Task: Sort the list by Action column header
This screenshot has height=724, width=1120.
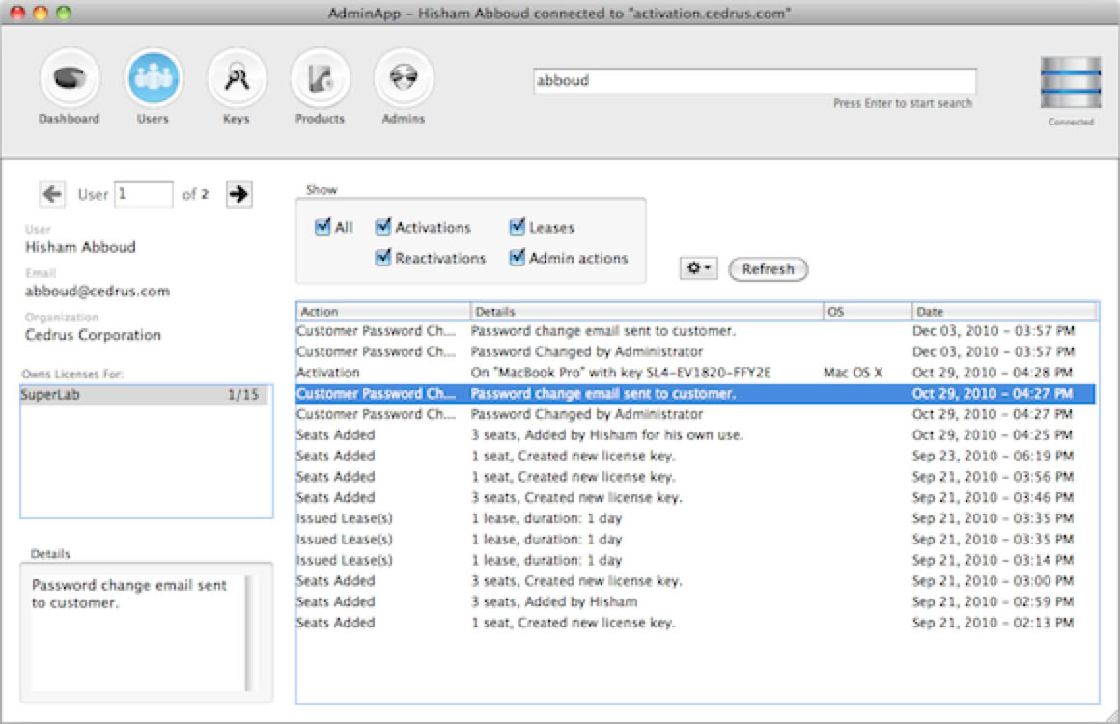Action: click(x=382, y=312)
